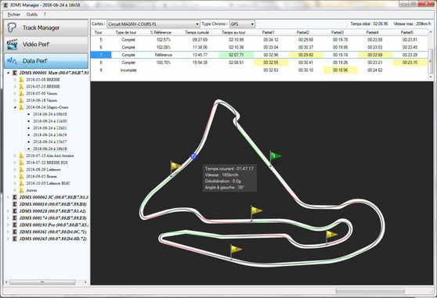The width and height of the screenshot is (437, 298).
Task: Expand the 2016-08-29 Lédenon folder arrow
Action: tap(15, 170)
